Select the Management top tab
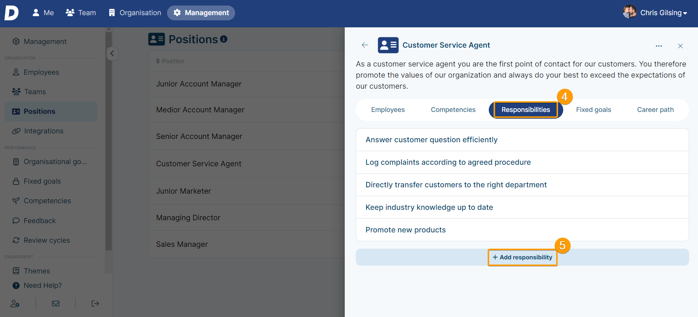This screenshot has width=698, height=317. 201,13
